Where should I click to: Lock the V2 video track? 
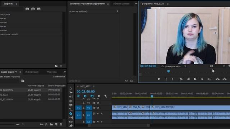point(83,103)
